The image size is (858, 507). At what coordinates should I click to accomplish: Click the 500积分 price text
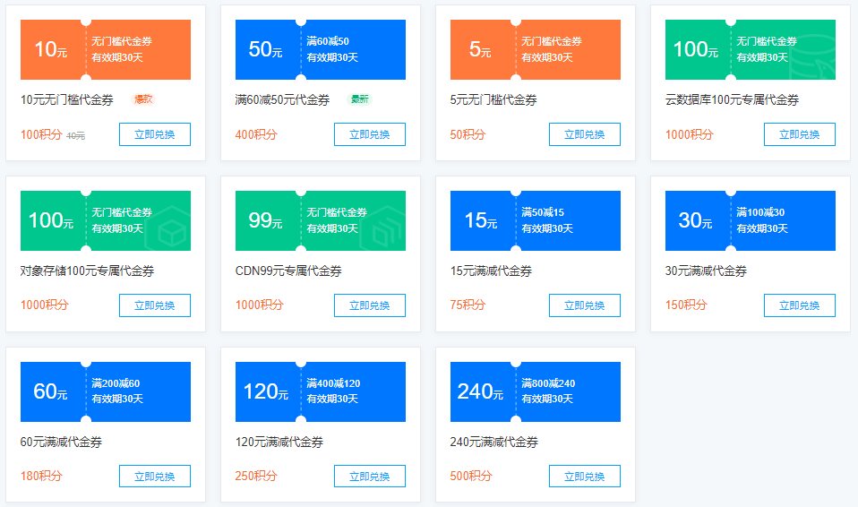(x=471, y=476)
